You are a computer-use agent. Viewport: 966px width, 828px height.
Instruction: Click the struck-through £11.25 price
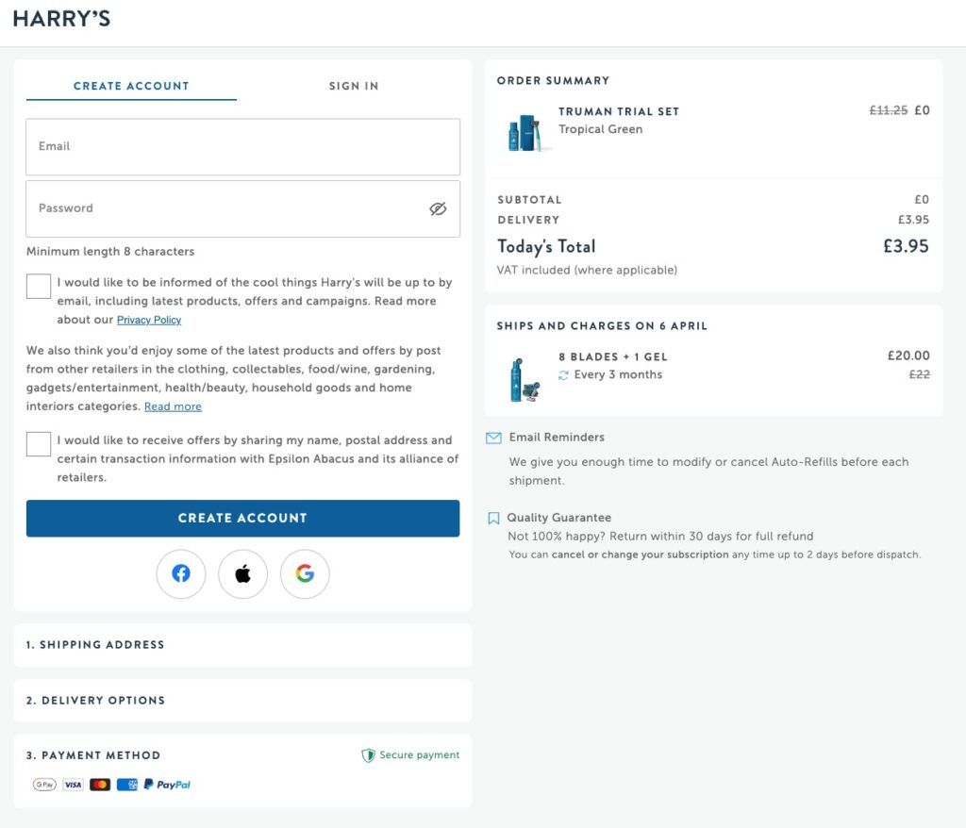click(889, 110)
